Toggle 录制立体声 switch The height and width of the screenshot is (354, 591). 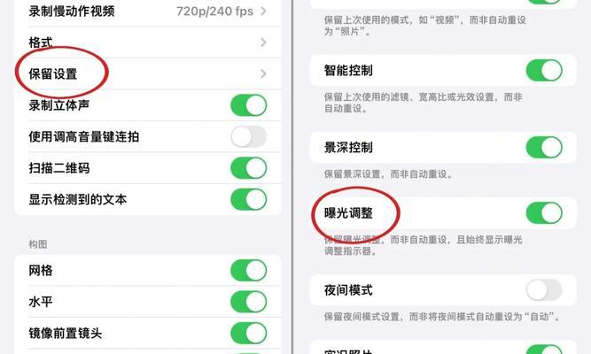pyautogui.click(x=249, y=105)
